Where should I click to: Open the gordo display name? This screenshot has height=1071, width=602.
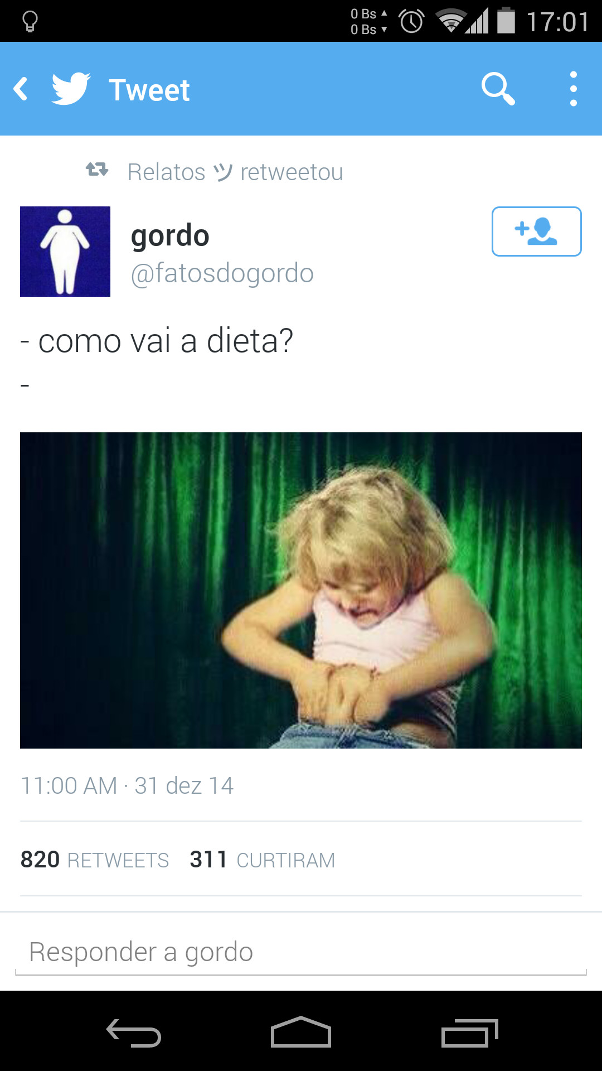coord(170,236)
